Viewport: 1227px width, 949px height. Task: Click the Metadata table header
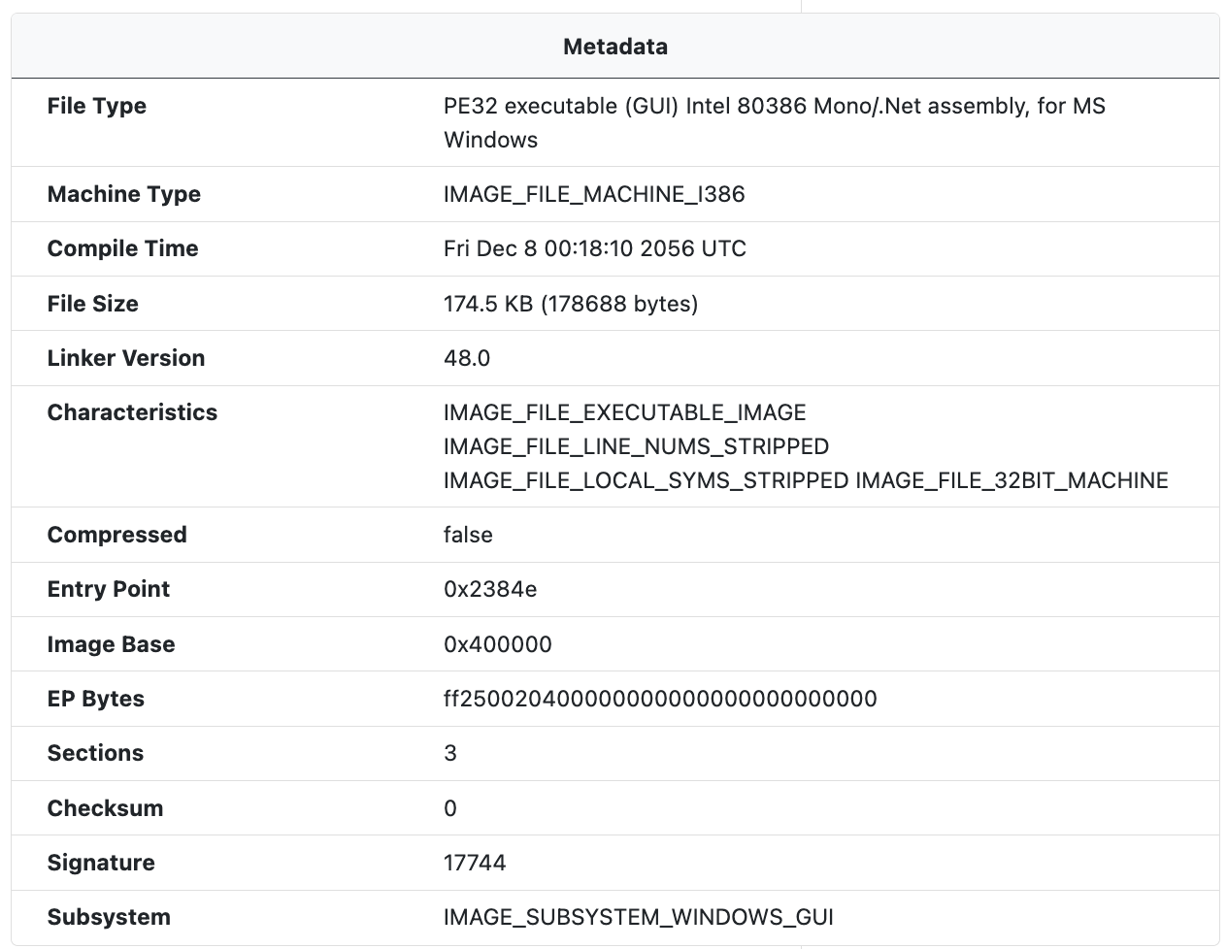pyautogui.click(x=615, y=47)
